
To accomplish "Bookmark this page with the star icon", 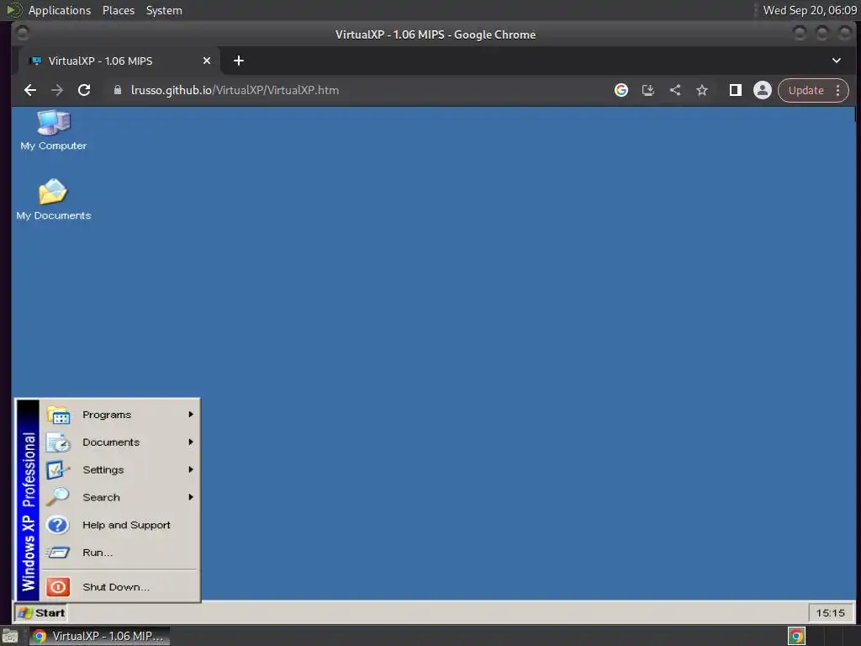I will coord(702,90).
